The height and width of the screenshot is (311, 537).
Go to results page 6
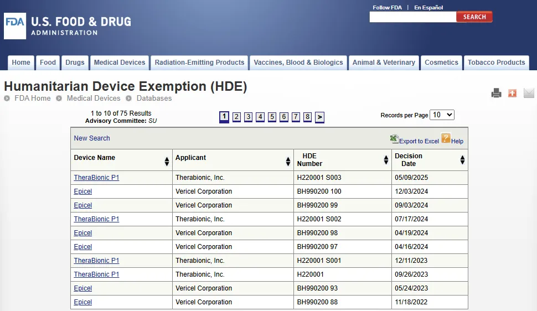[x=284, y=117]
